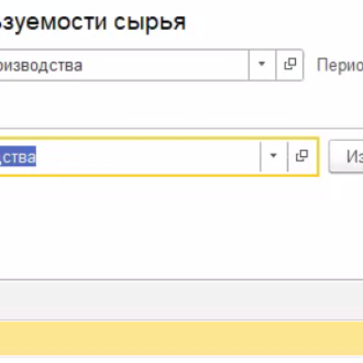Image resolution: width=363 pixels, height=363 pixels.
Task: Click the 'зуемости сырья' form title
Action: click(93, 22)
